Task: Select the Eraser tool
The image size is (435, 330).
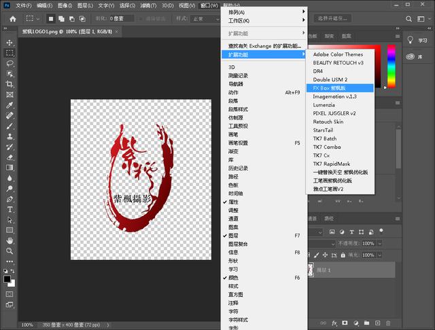Action: pyautogui.click(x=10, y=158)
